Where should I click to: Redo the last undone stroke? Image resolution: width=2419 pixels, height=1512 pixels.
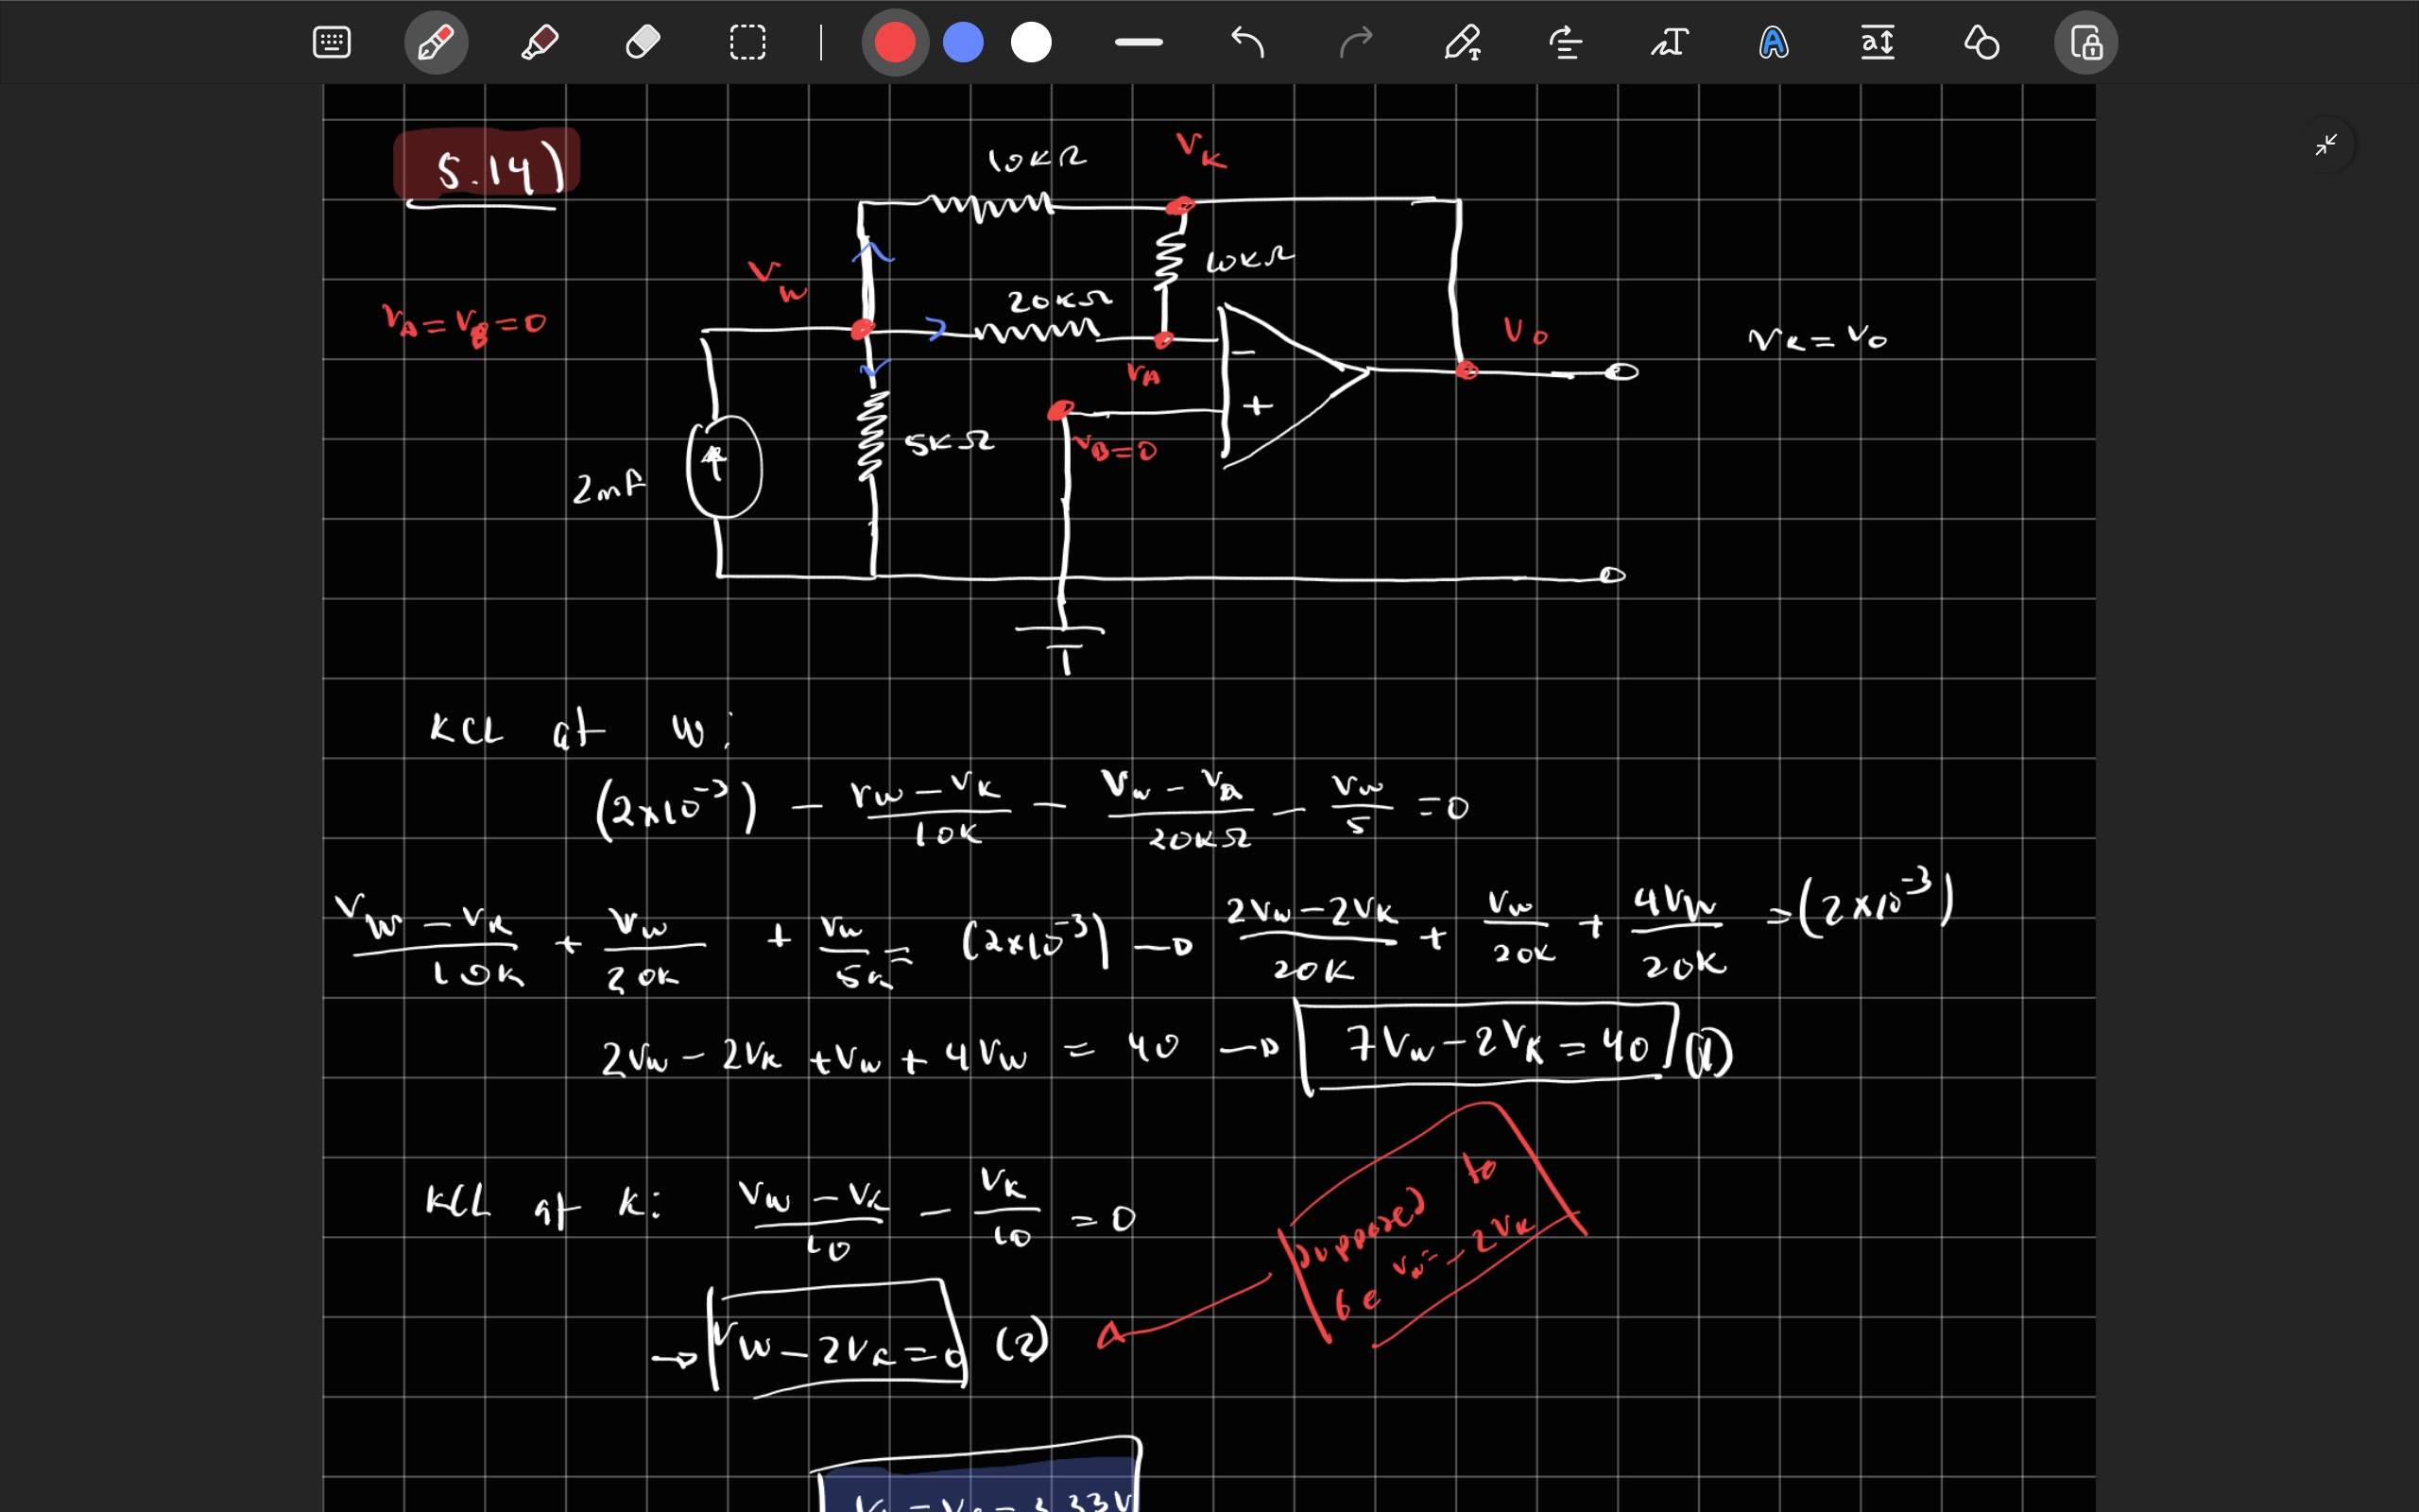[x=1355, y=42]
